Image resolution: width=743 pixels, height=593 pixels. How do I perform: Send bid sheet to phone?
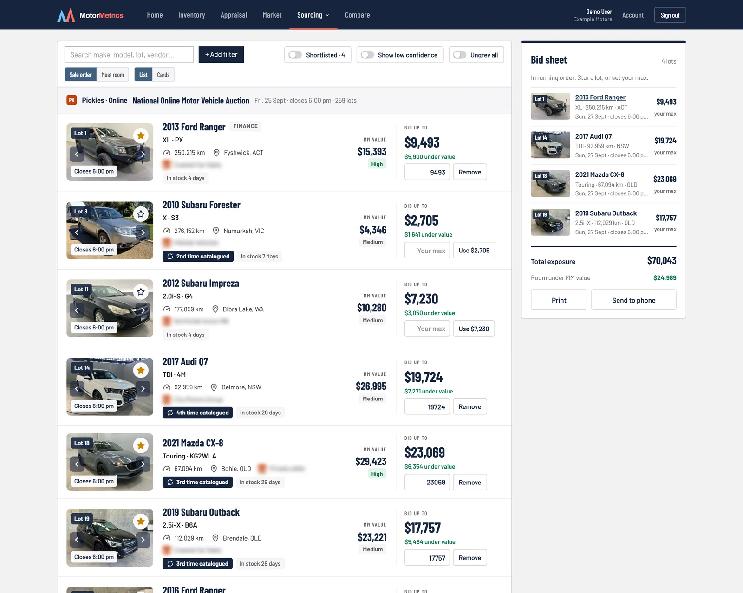click(634, 300)
